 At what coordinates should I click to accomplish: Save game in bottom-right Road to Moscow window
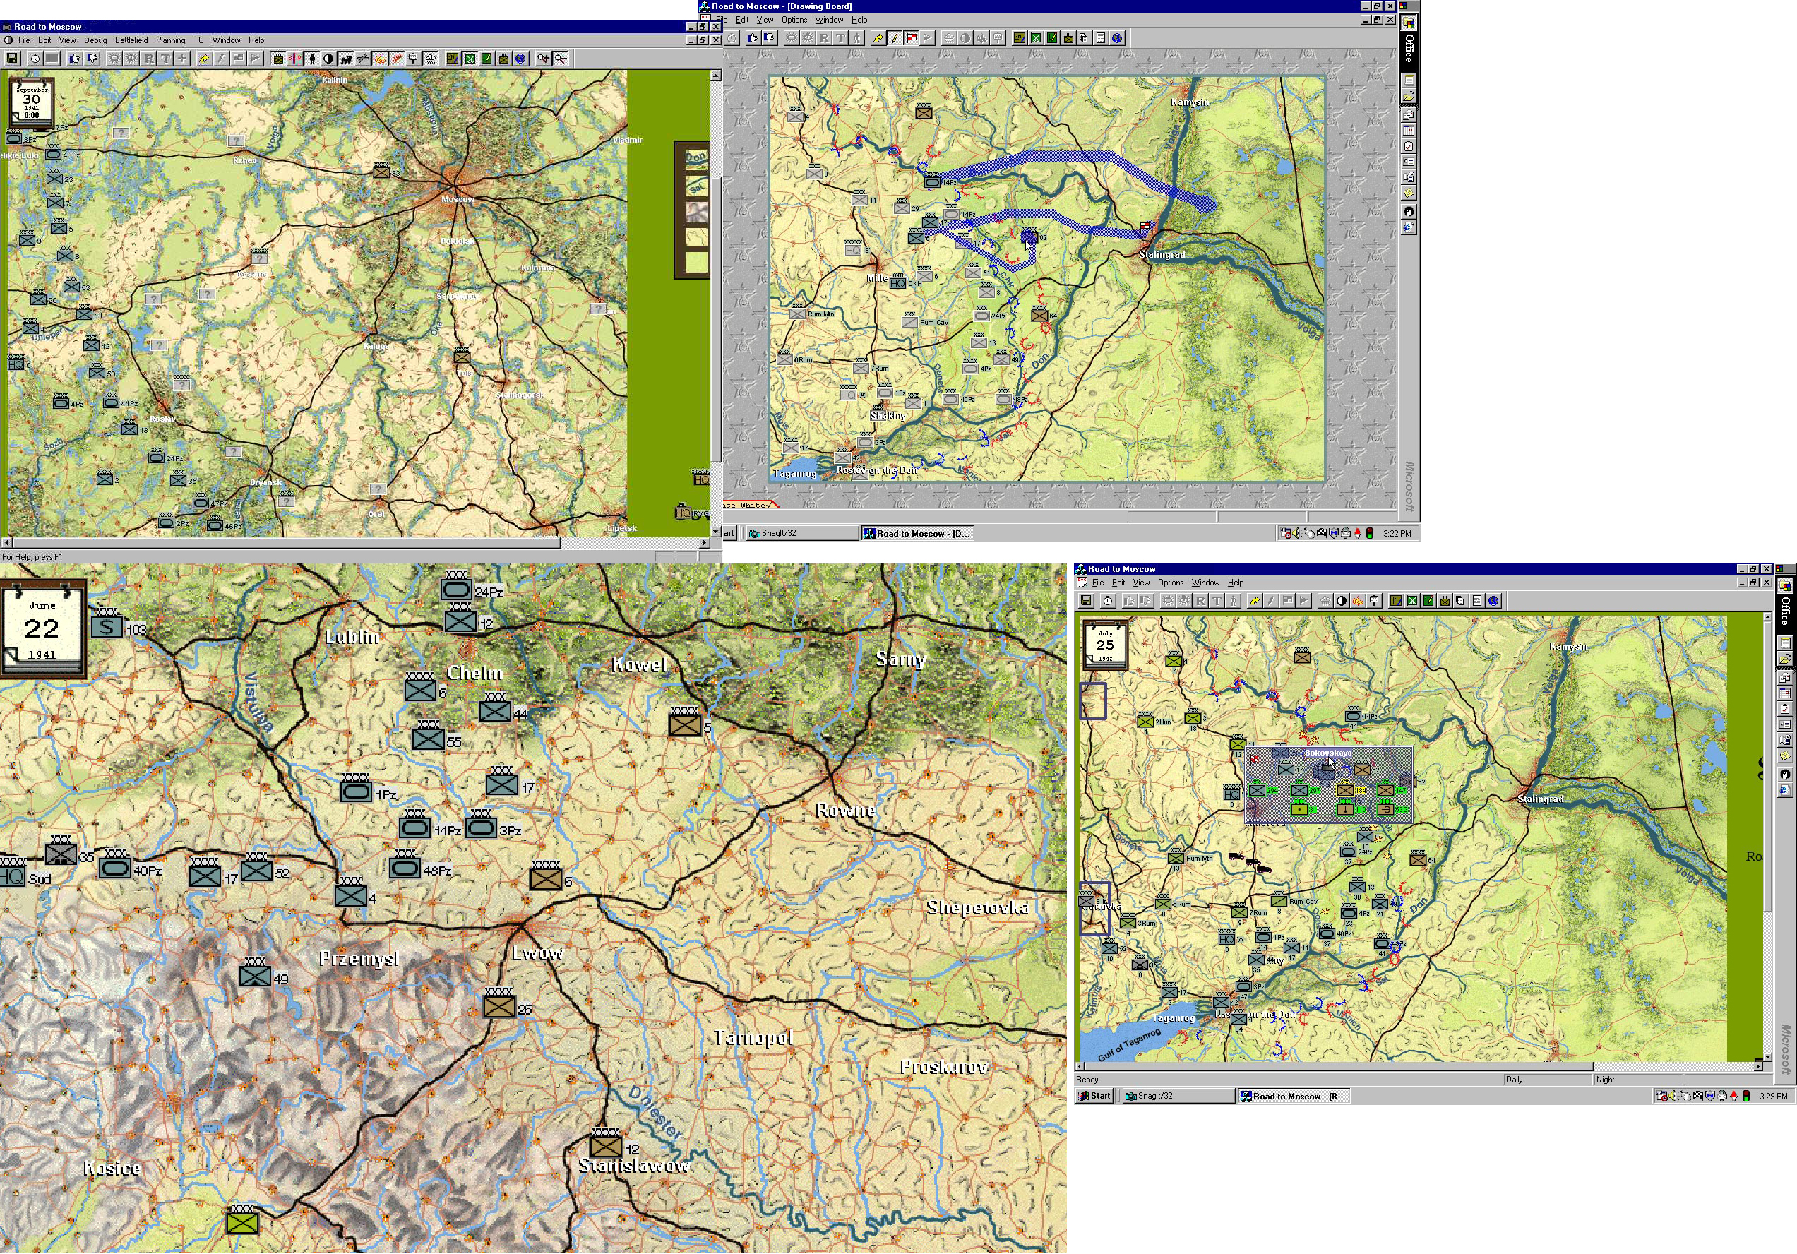pyautogui.click(x=1085, y=600)
